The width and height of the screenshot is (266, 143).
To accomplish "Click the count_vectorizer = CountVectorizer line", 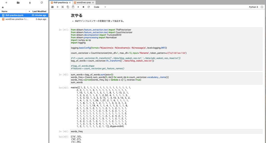I will 129,53.
